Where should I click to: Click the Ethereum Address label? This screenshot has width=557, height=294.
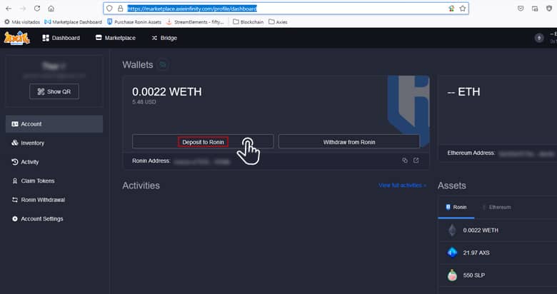471,153
